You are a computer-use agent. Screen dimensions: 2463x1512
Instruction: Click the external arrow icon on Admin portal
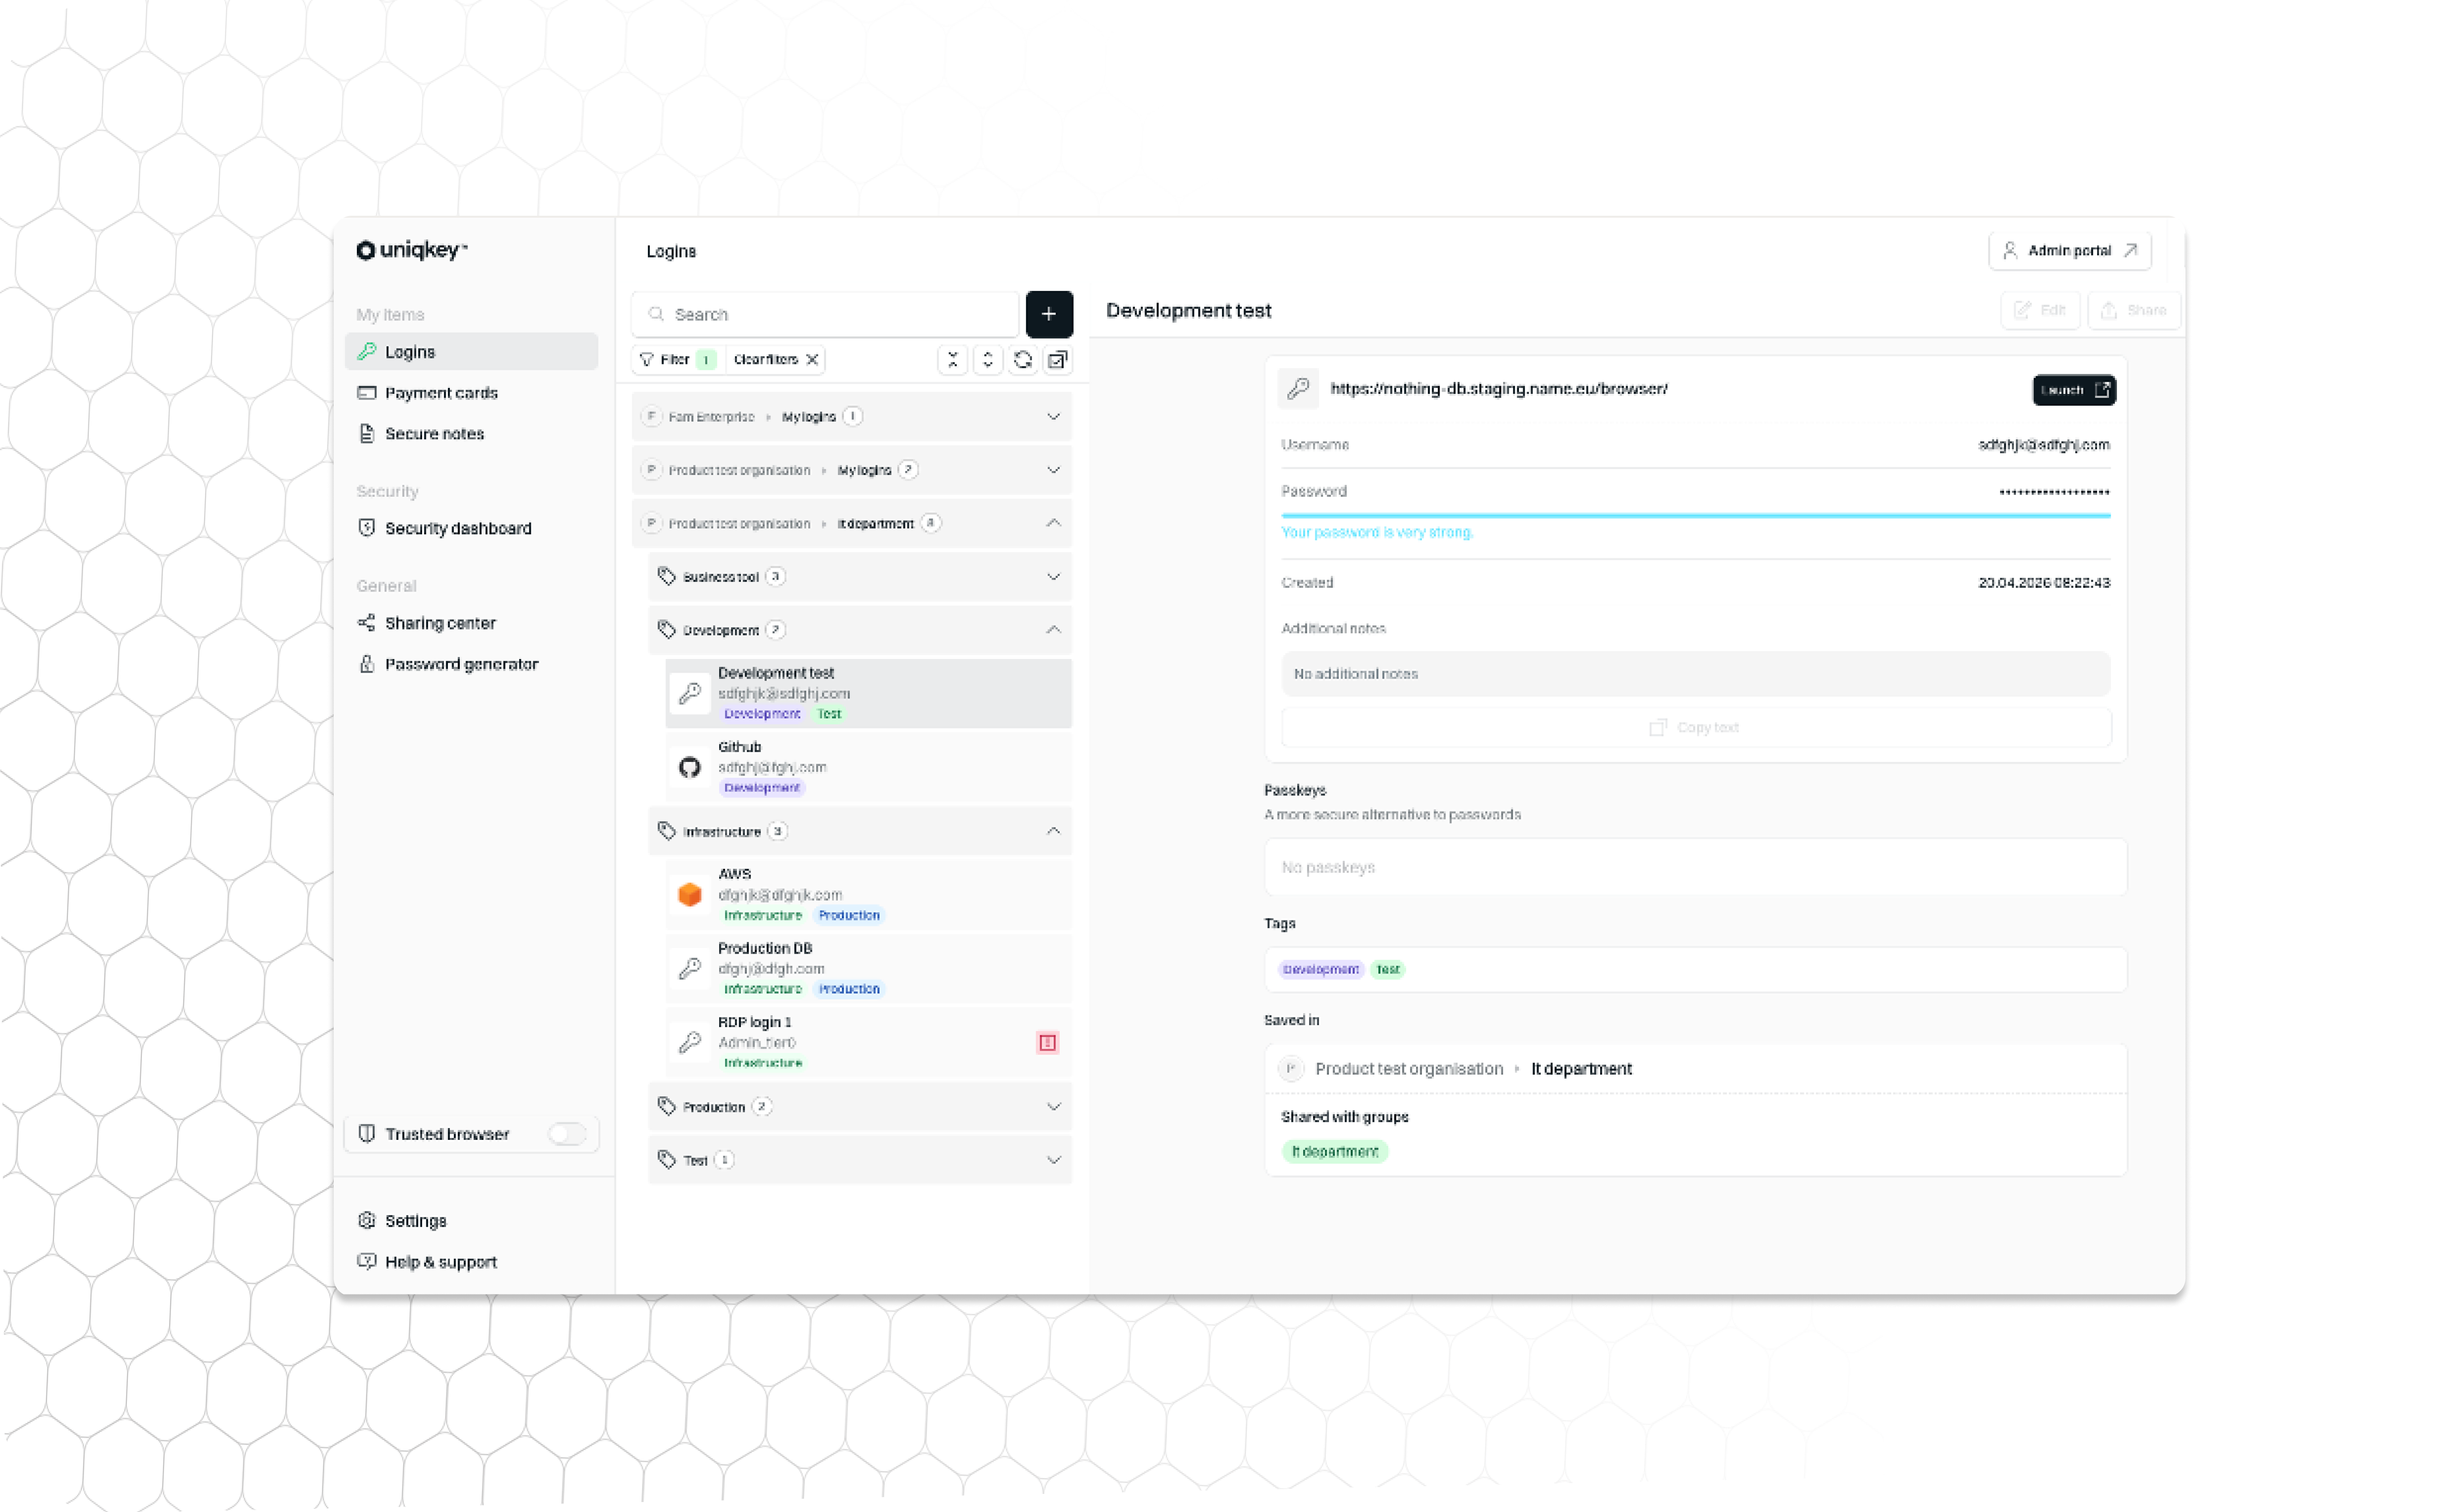(2131, 251)
